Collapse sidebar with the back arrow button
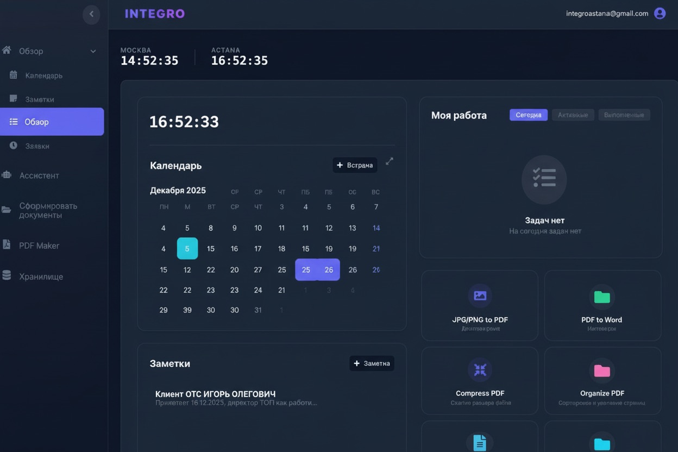The image size is (678, 452). pyautogui.click(x=91, y=14)
